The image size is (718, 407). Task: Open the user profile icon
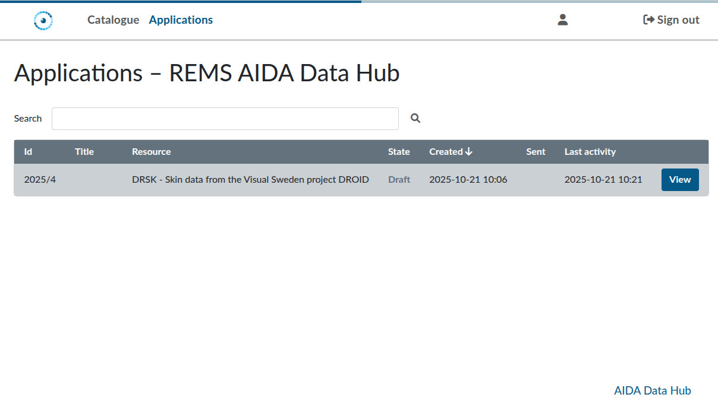pos(562,20)
